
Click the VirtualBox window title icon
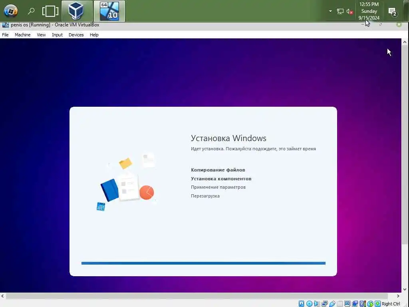point(5,25)
